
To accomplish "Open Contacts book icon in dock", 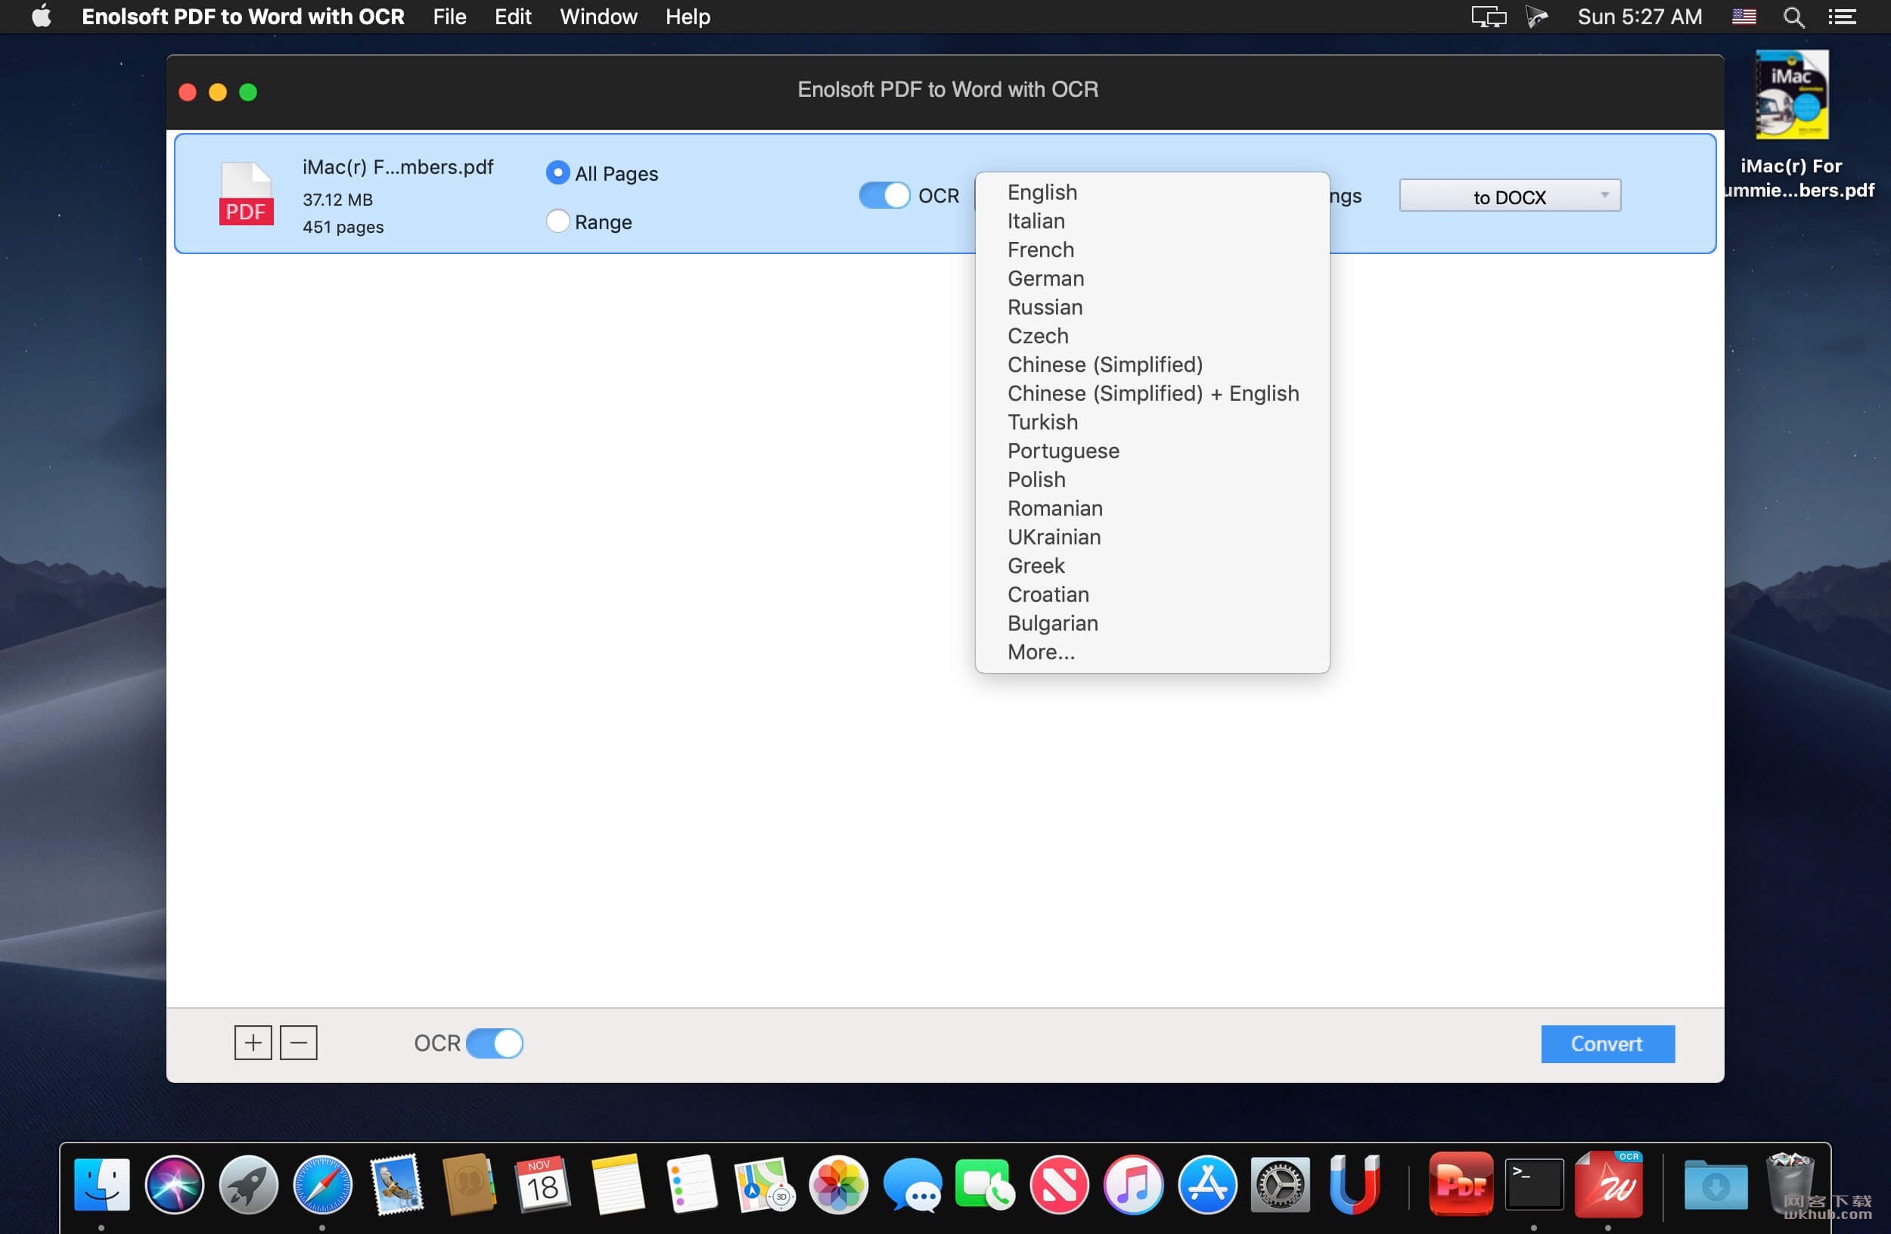I will click(x=470, y=1184).
